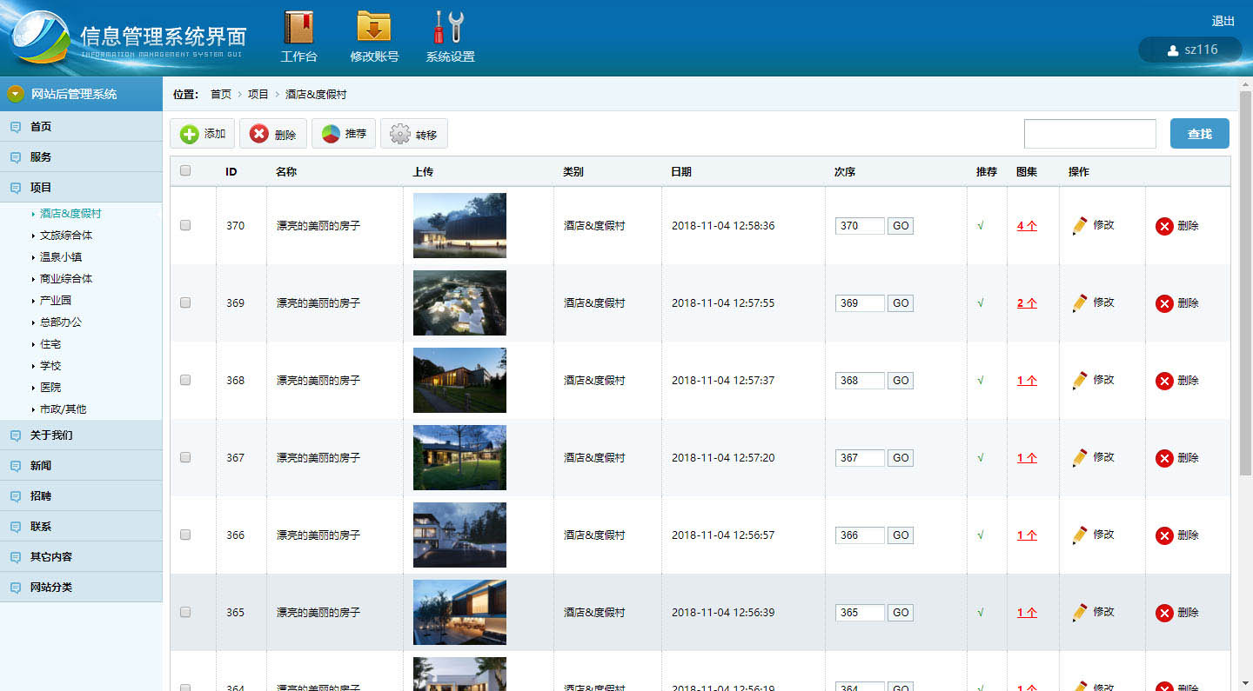Open the thumbnail image of row 365
The image size is (1253, 691).
[x=459, y=612]
